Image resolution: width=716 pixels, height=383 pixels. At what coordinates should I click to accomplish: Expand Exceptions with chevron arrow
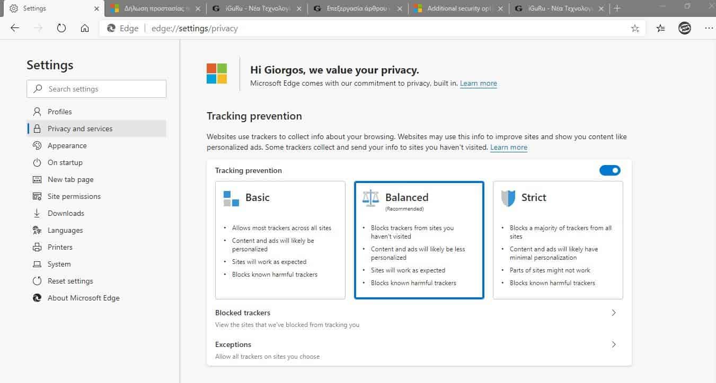tap(614, 344)
